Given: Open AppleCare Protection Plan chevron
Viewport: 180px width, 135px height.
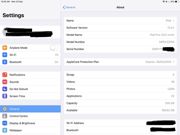Looking at the screenshot, I should 174,62.
